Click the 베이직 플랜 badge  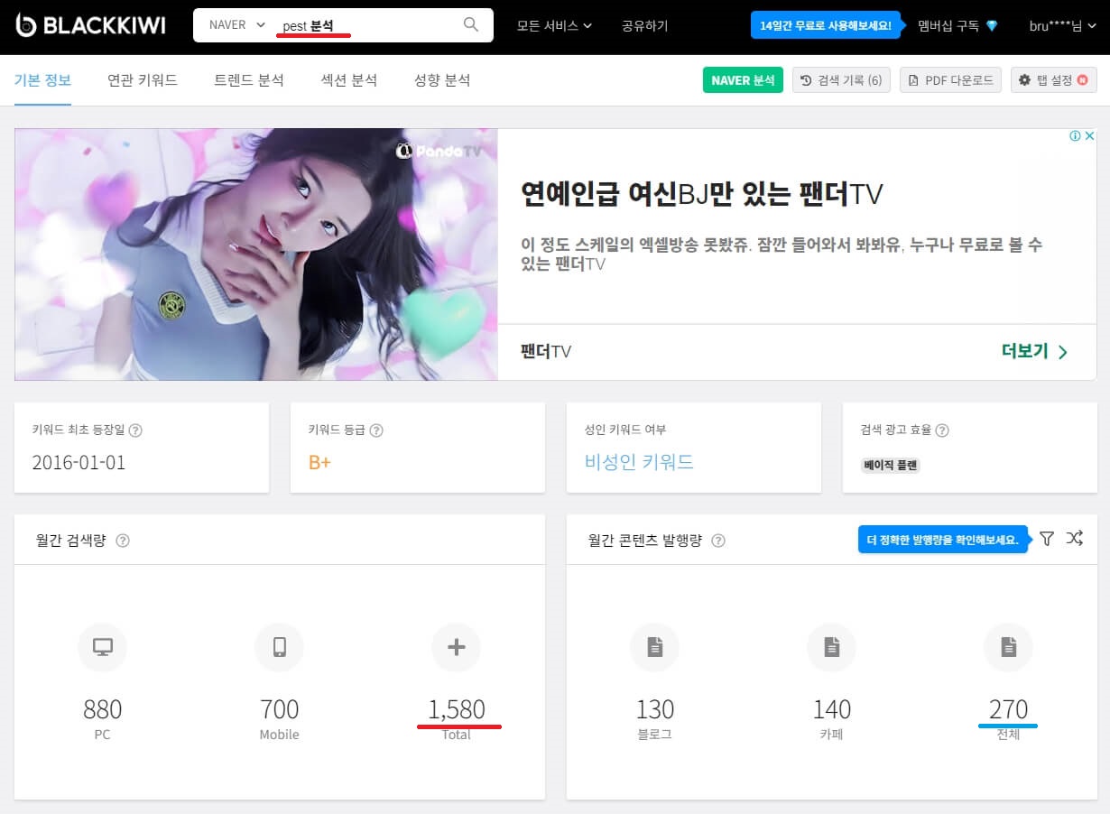(891, 466)
